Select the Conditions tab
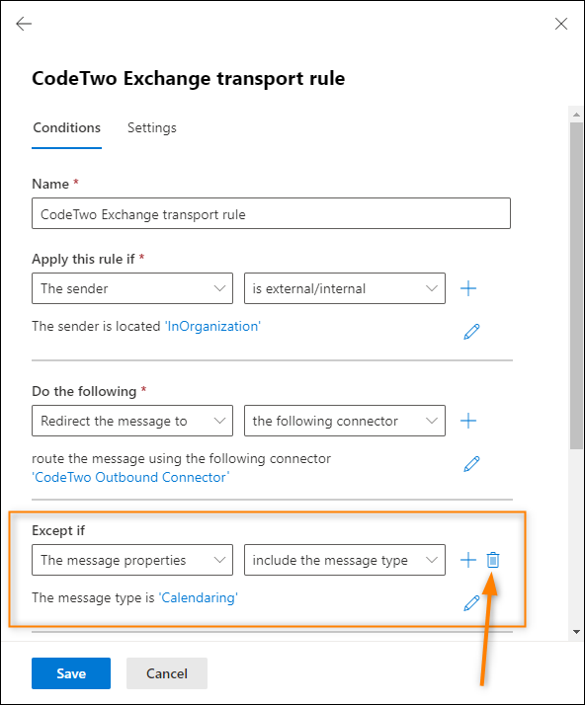585x705 pixels. [x=66, y=128]
